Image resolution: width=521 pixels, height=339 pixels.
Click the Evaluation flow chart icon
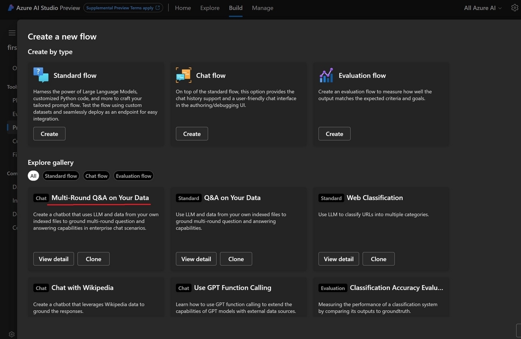326,75
